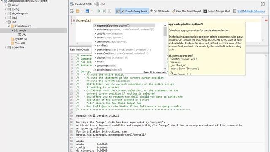Click the mongodb docs install URL text
270x152 pixels.
click(111, 135)
